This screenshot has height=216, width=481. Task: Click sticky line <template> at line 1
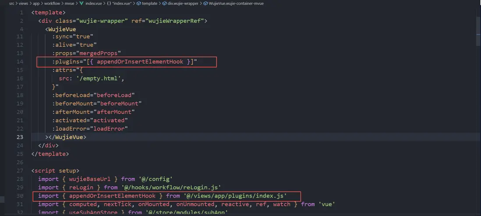point(49,13)
